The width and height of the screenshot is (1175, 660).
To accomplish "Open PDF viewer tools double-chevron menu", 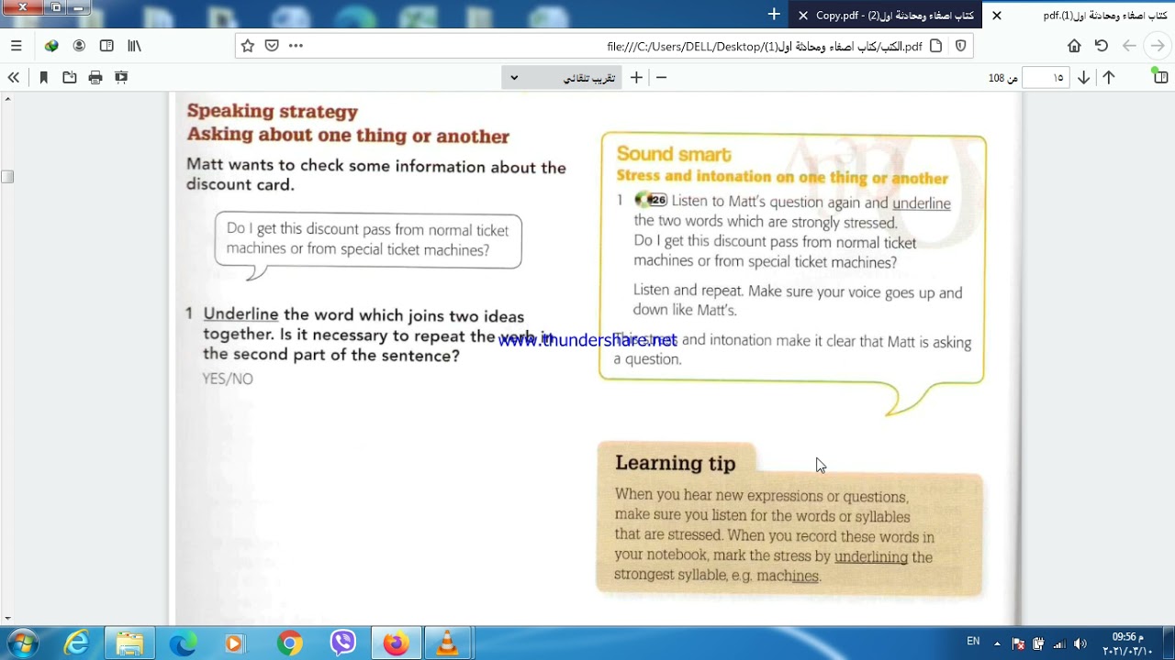I will pos(13,78).
